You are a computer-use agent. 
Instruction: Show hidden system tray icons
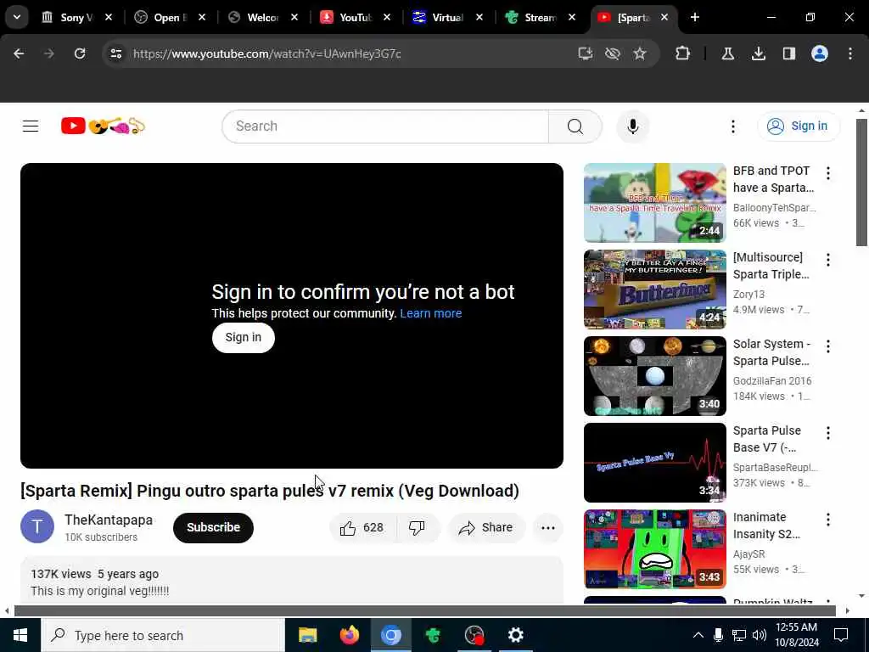click(698, 635)
